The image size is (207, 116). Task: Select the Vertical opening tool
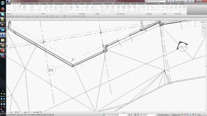click(152, 8)
